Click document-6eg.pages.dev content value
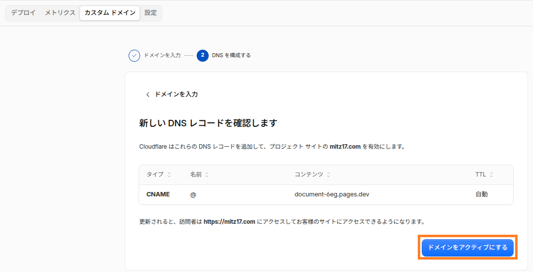 point(332,194)
